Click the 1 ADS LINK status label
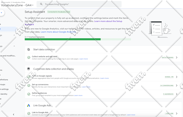183x117 pixels. [169, 113]
